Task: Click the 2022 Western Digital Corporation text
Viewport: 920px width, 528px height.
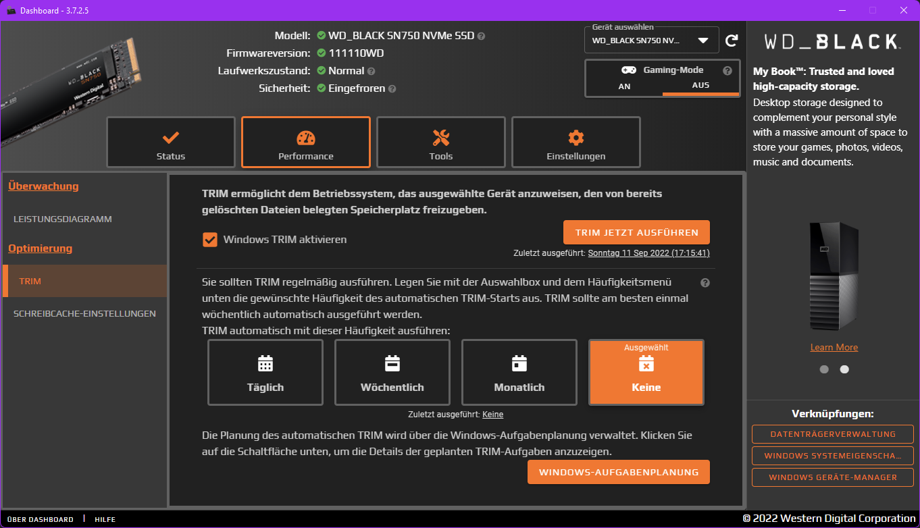Action: (x=829, y=519)
